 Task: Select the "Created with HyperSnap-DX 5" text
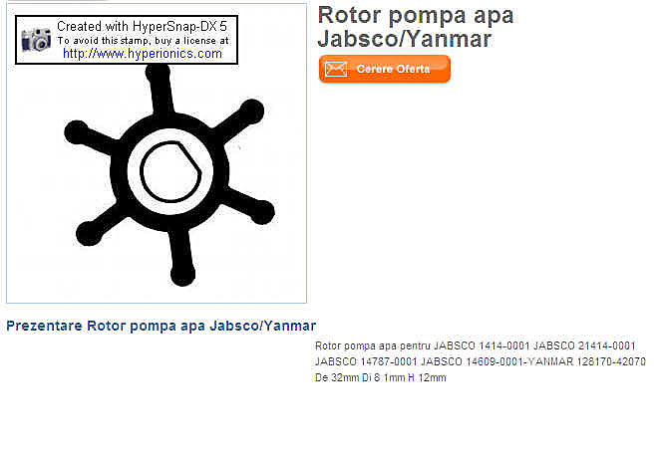(x=142, y=26)
